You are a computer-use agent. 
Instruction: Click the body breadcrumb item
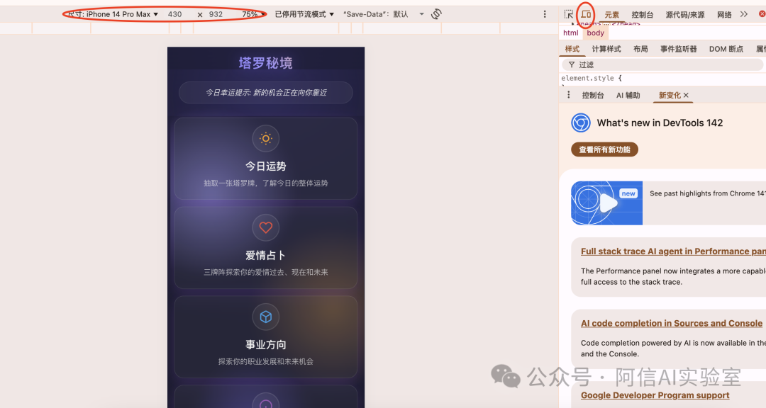coord(596,32)
